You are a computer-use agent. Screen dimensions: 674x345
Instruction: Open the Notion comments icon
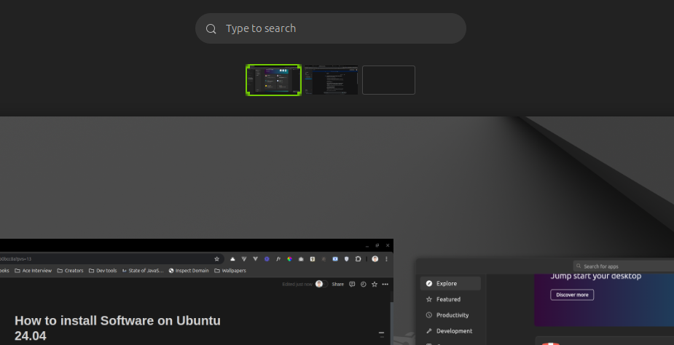(352, 284)
